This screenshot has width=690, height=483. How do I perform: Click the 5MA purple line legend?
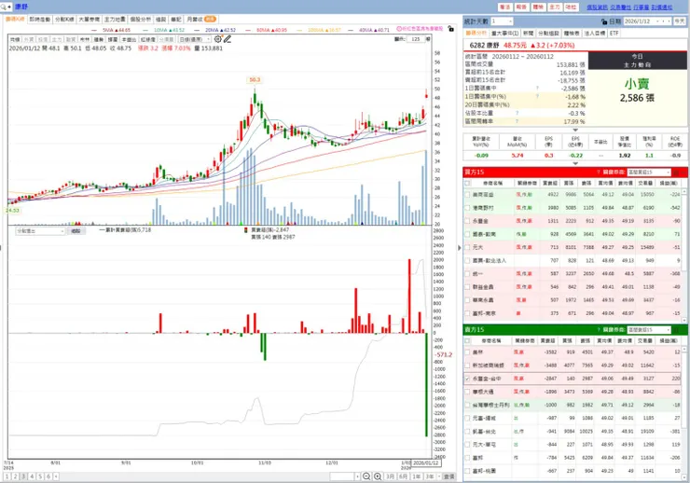pyautogui.click(x=112, y=30)
